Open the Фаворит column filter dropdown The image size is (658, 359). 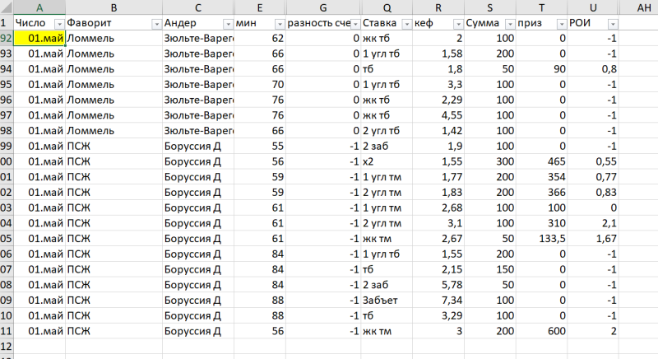[x=155, y=24]
